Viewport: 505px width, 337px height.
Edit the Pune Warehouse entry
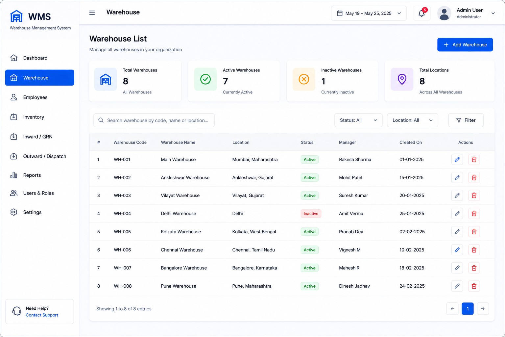(457, 286)
